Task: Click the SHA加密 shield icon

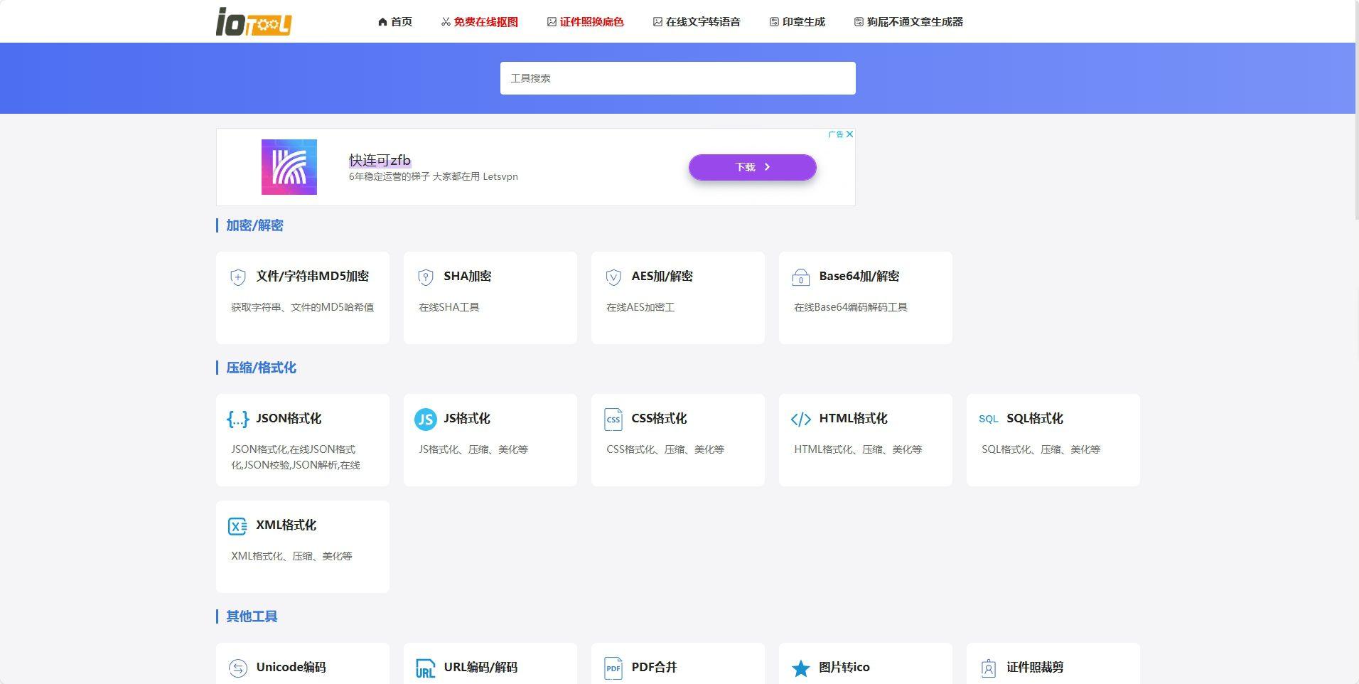Action: point(425,277)
